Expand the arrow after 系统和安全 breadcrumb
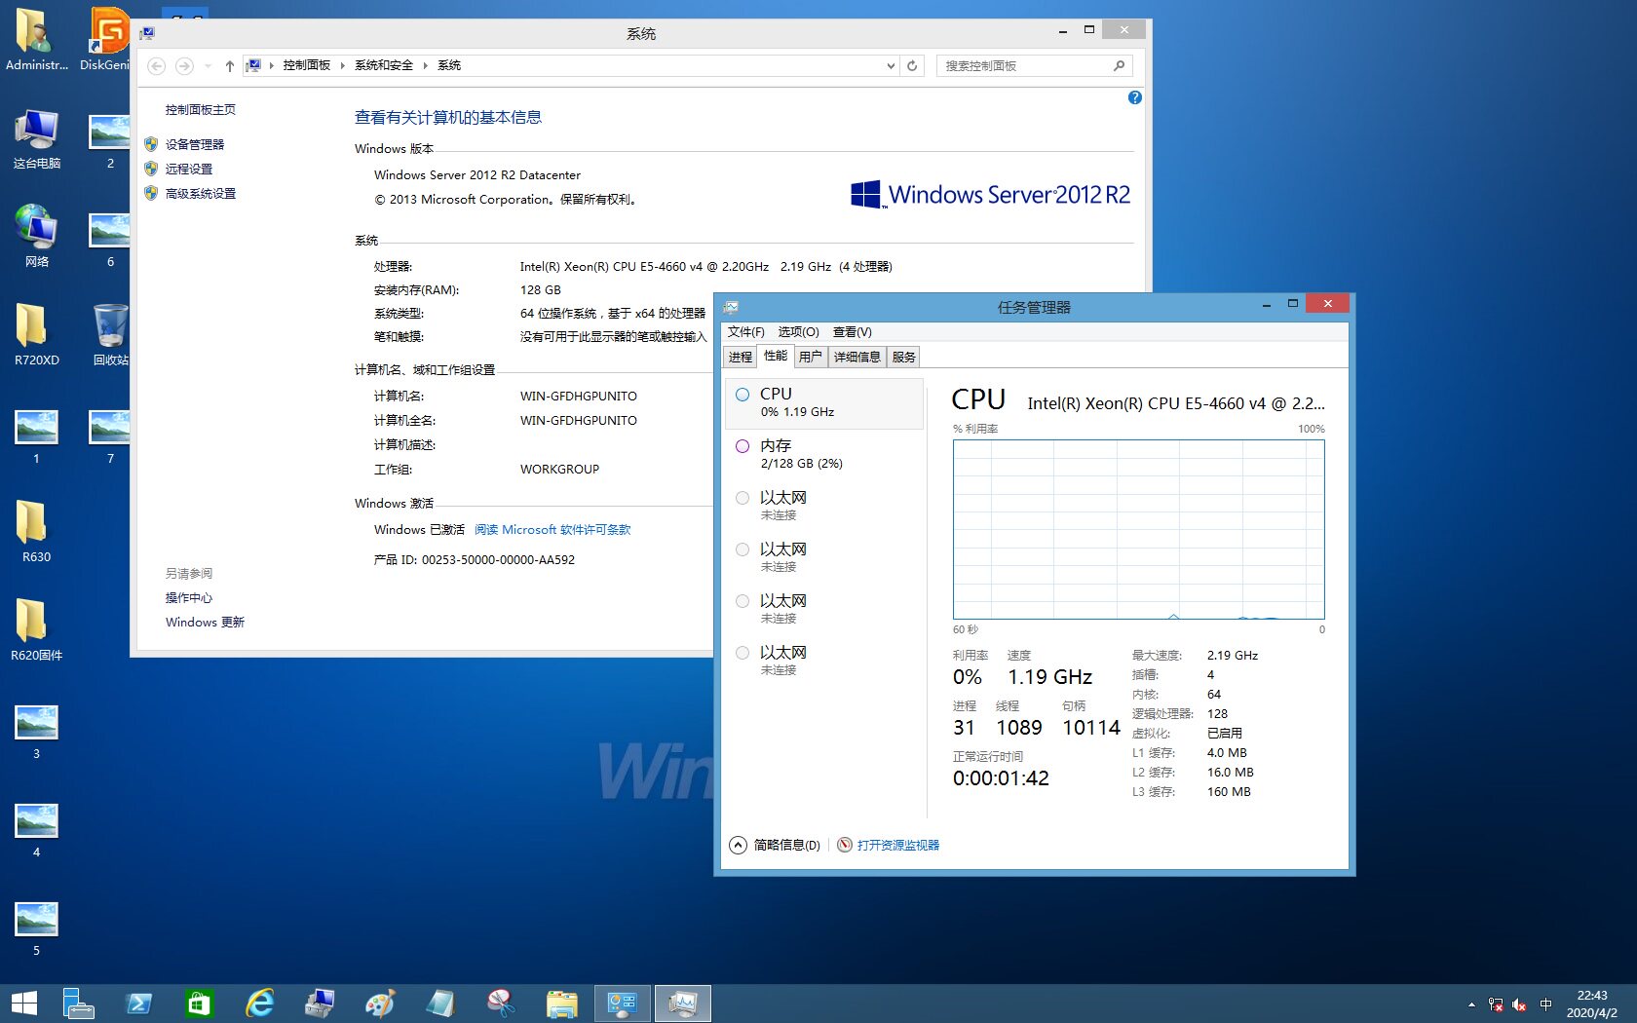 coord(426,65)
